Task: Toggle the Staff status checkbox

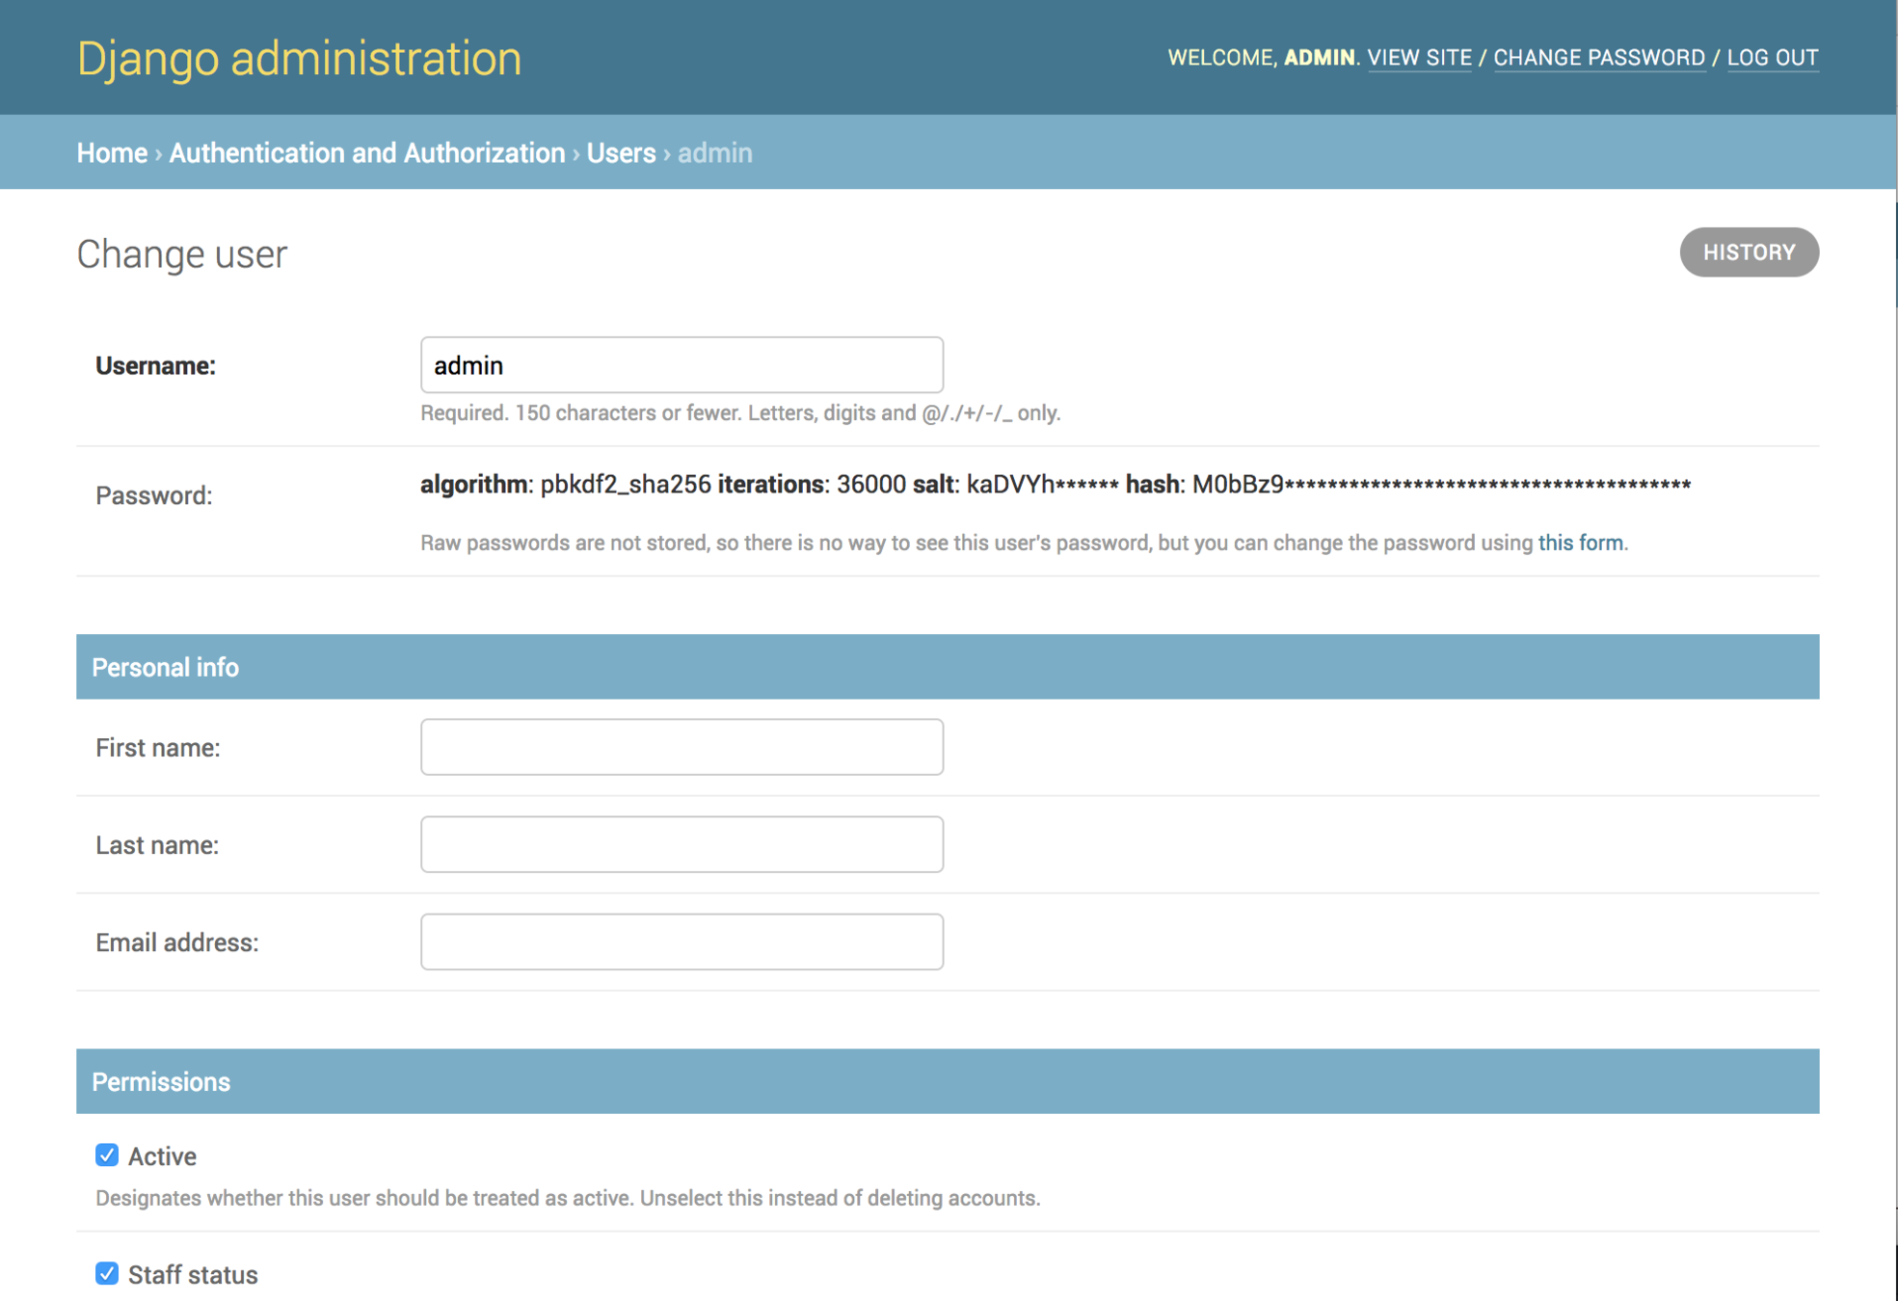Action: pos(107,1273)
